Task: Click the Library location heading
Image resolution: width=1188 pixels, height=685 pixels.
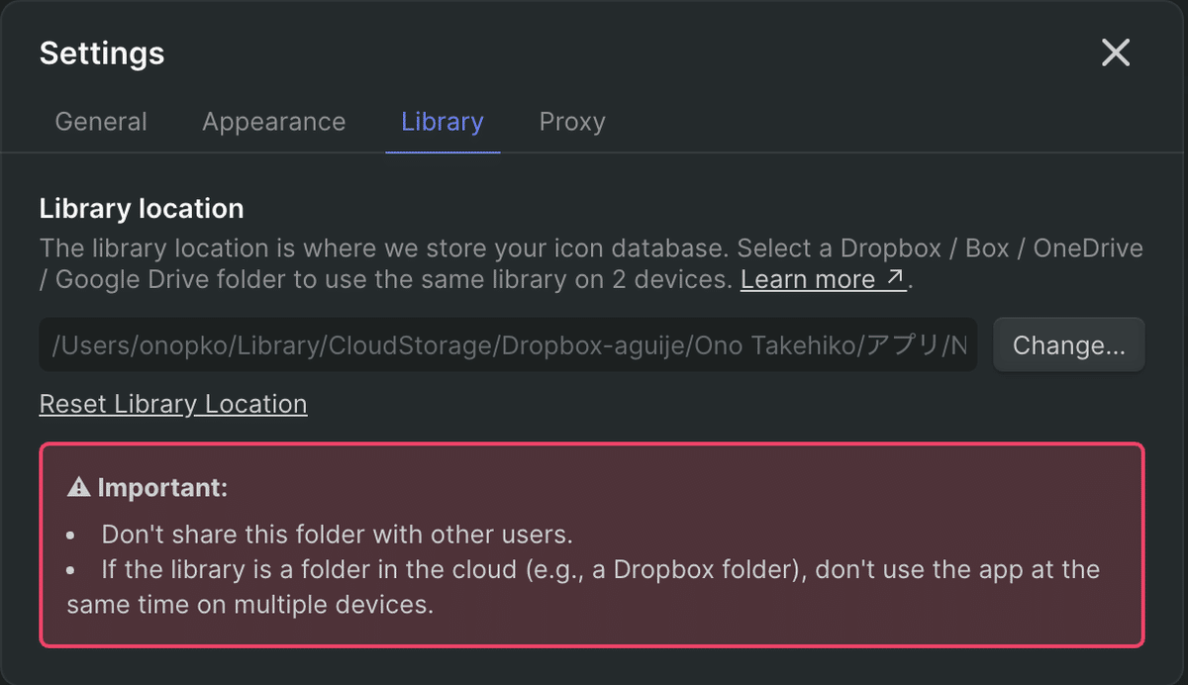Action: (142, 209)
